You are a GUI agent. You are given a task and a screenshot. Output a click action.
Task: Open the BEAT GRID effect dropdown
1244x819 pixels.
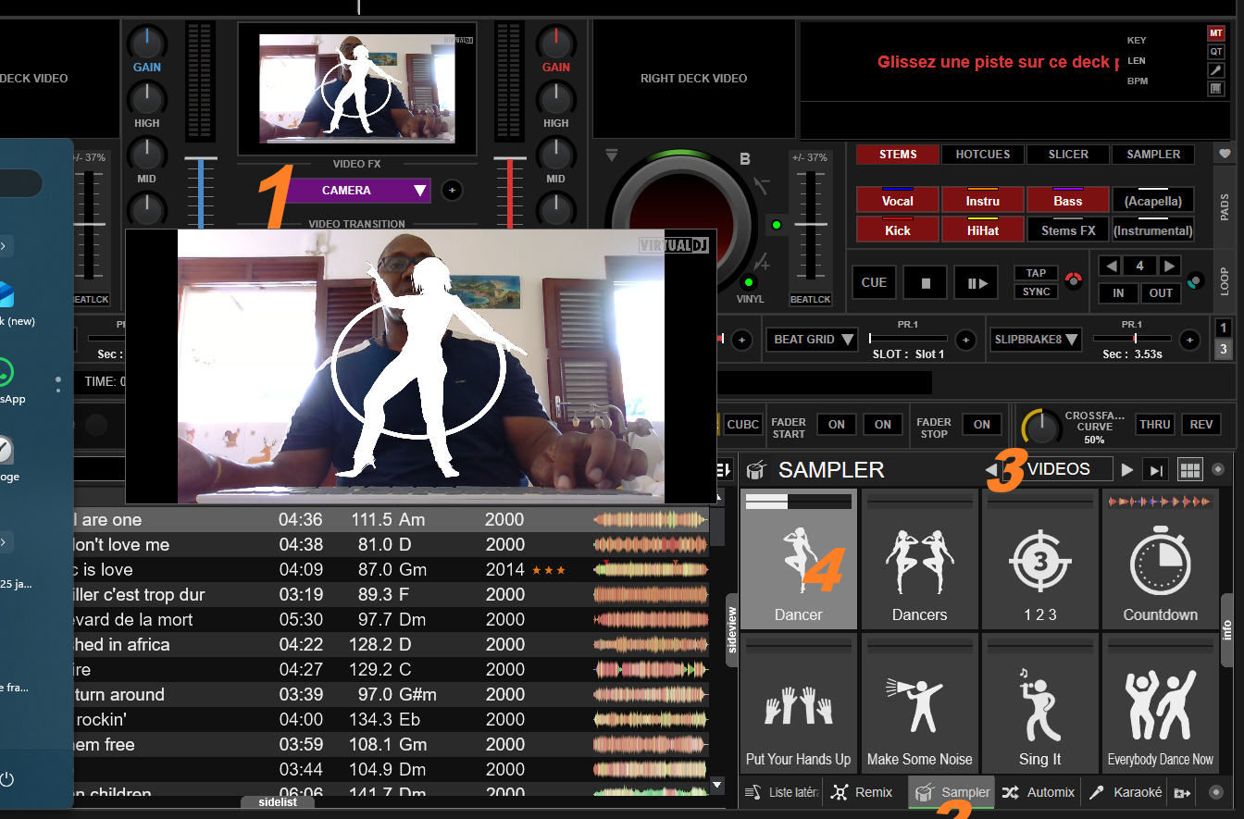pos(814,340)
